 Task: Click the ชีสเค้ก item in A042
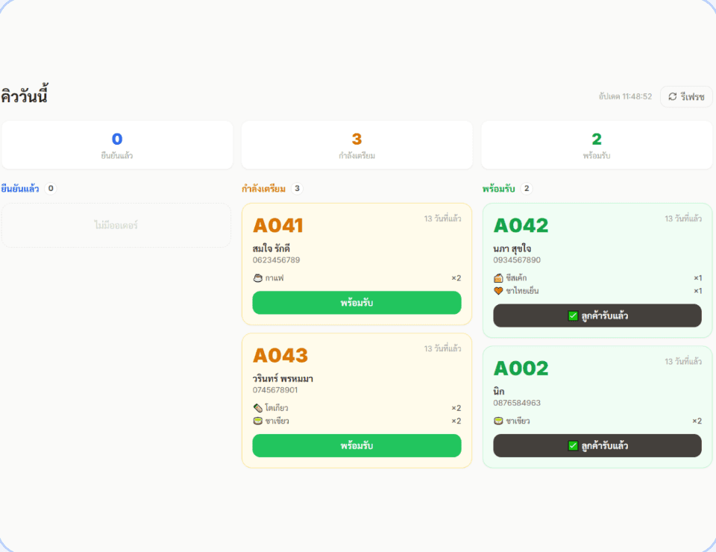pos(516,278)
